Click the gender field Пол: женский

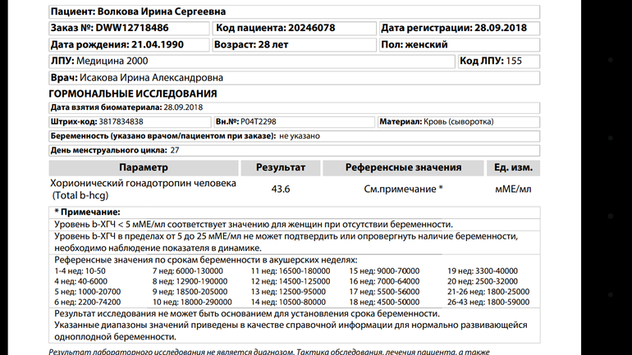414,44
